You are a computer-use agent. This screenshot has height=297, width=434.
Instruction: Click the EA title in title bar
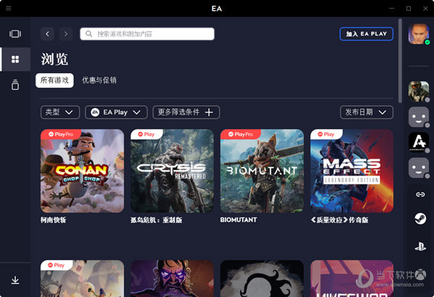coord(217,9)
